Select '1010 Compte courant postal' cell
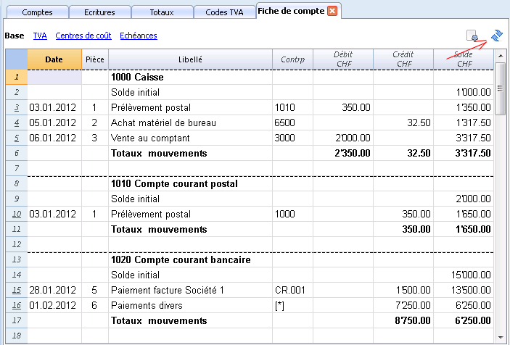This screenshot has height=345, width=510. pyautogui.click(x=190, y=184)
